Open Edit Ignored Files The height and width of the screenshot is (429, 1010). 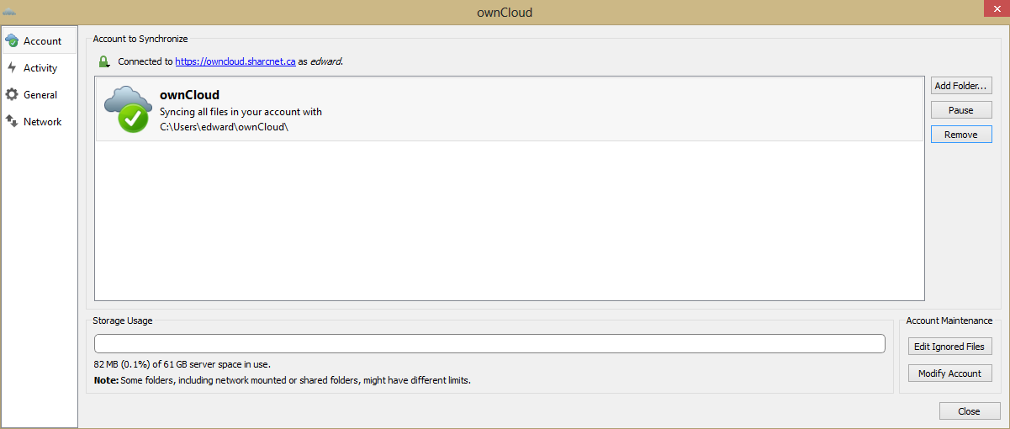tap(949, 347)
